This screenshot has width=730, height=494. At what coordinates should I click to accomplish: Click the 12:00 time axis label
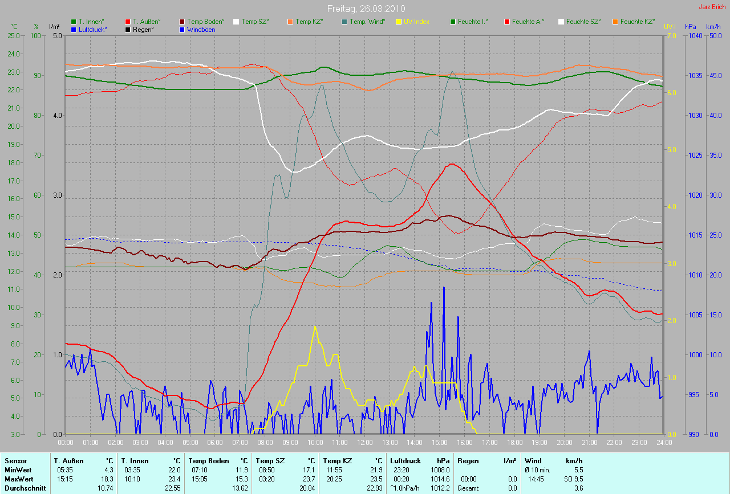364,442
